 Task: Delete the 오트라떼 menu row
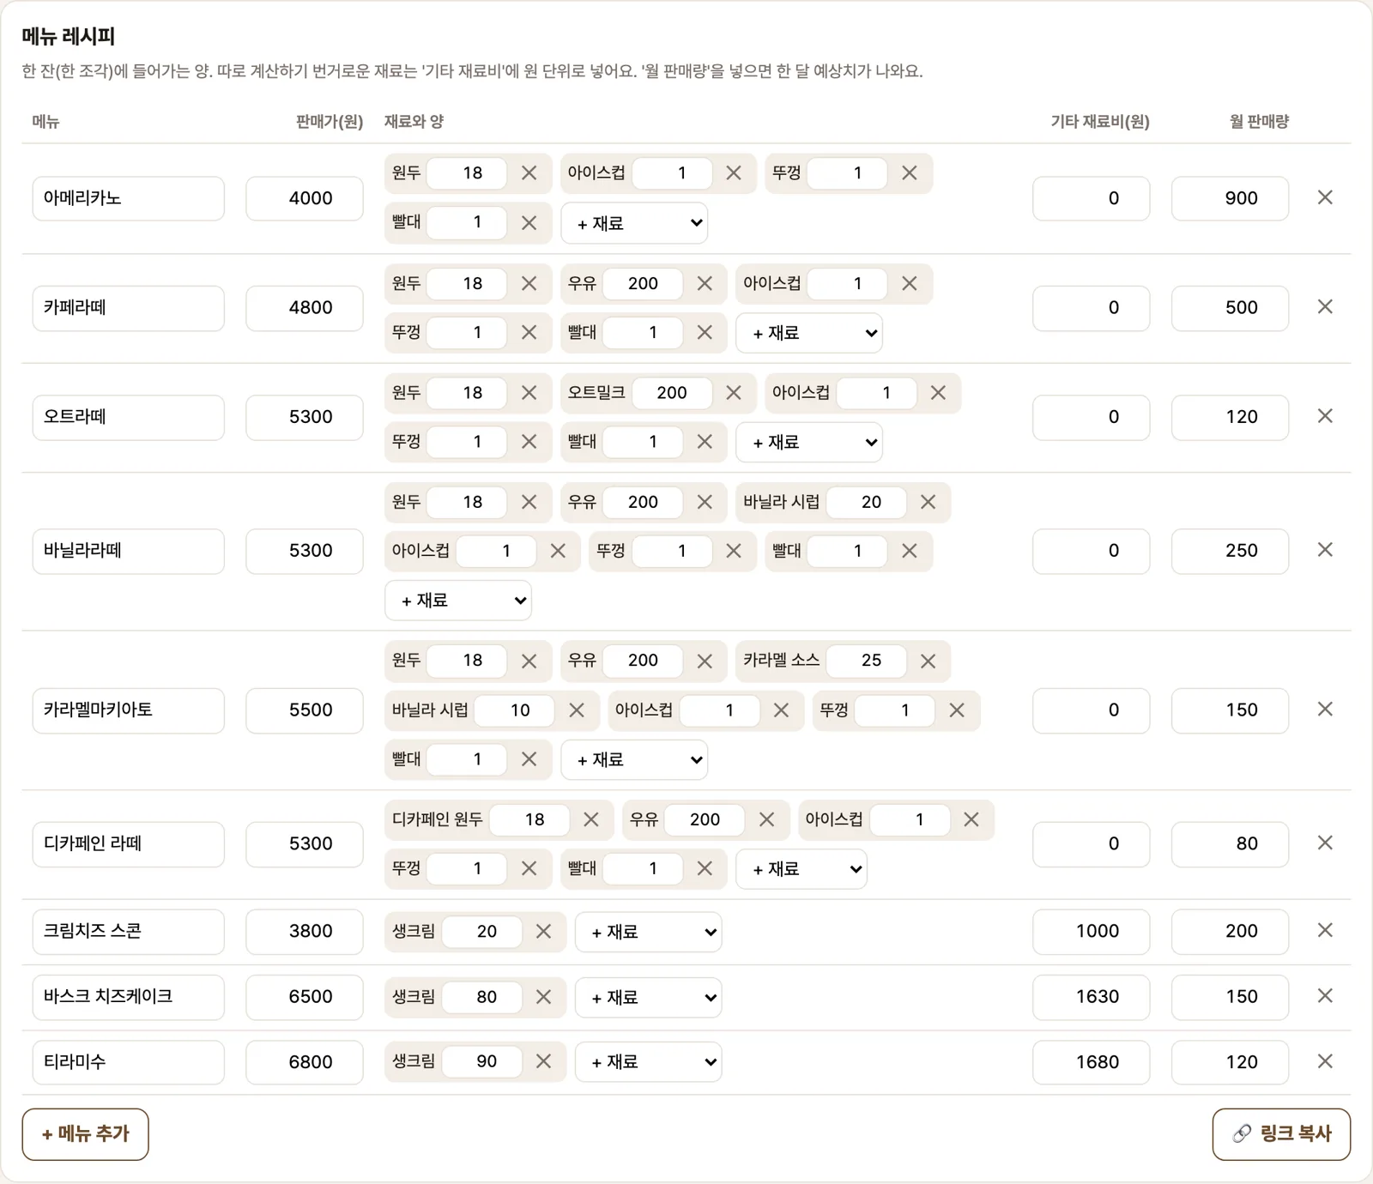pos(1325,416)
